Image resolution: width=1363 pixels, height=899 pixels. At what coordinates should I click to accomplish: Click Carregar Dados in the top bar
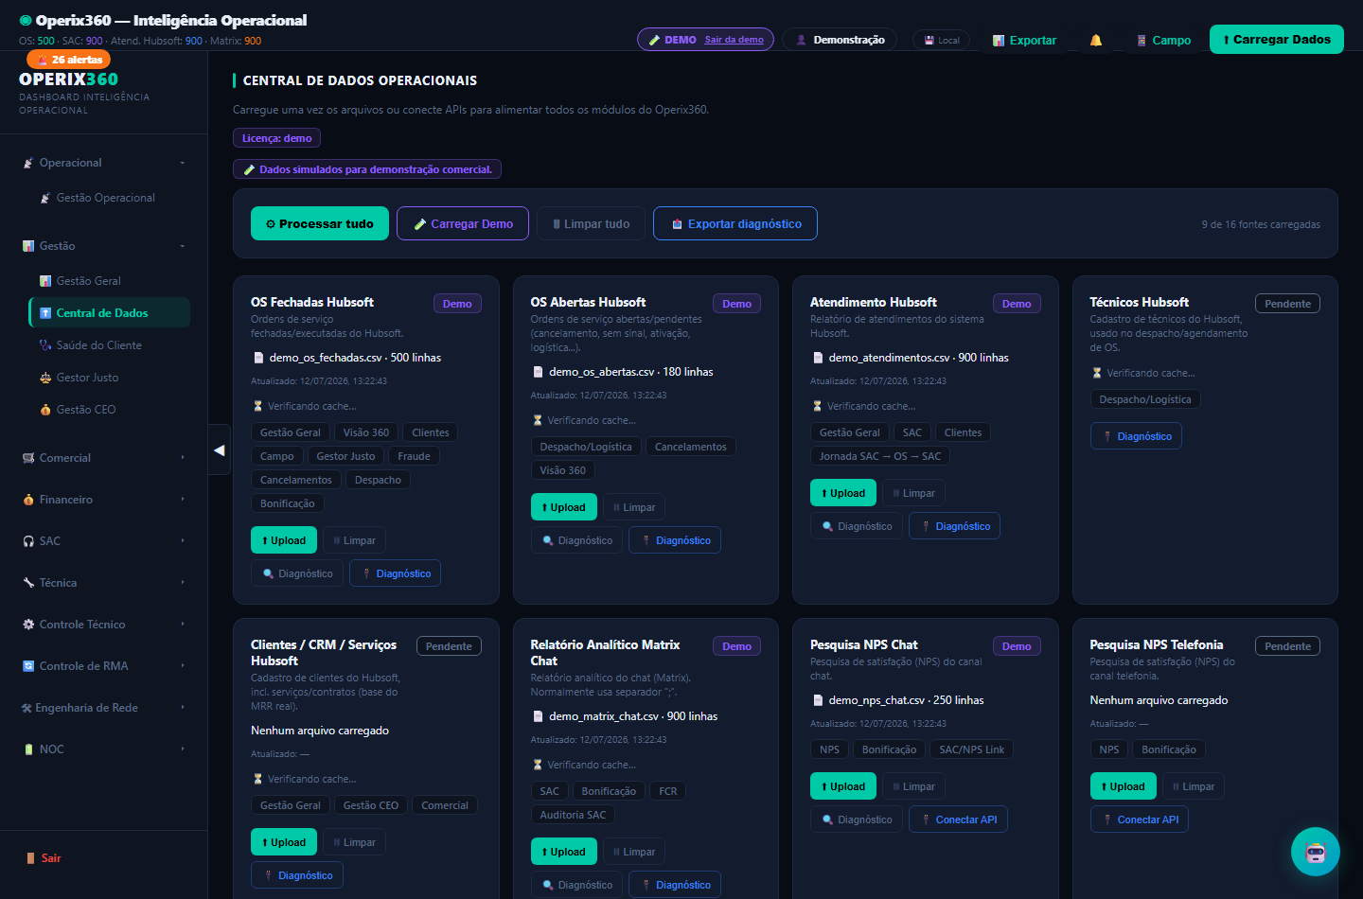[1277, 40]
